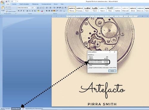
Task: Justify text alignment
Action: 54,11
